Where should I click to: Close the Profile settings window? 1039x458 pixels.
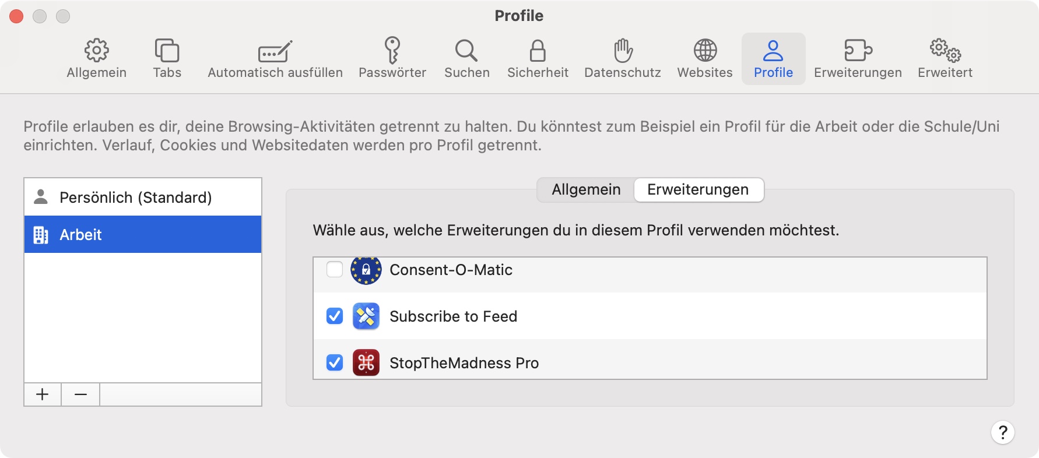(x=16, y=16)
